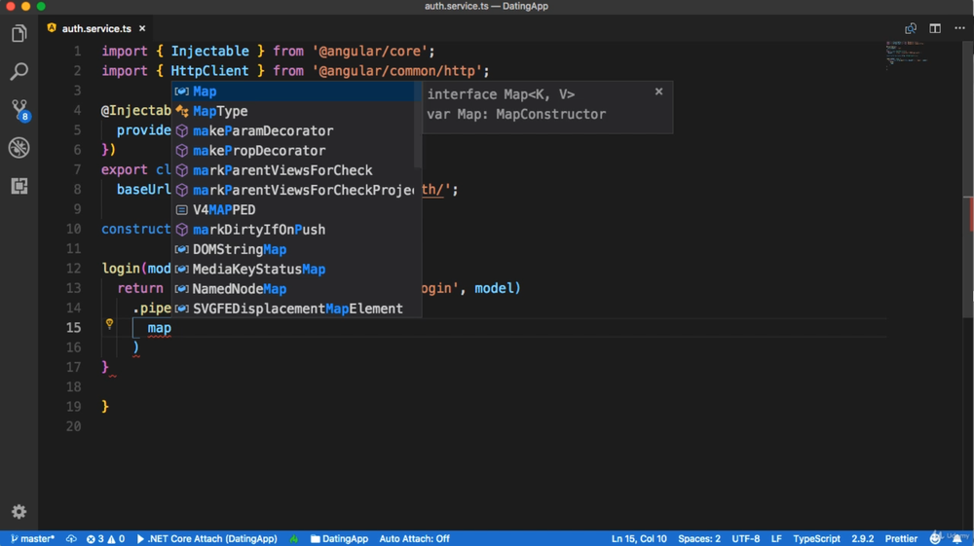Open the Search view in activity bar
This screenshot has width=974, height=546.
pyautogui.click(x=19, y=72)
